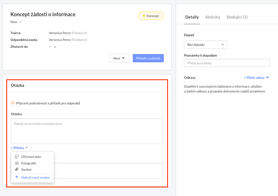Select the Detaily tab
This screenshot has width=278, height=196.
[192, 17]
